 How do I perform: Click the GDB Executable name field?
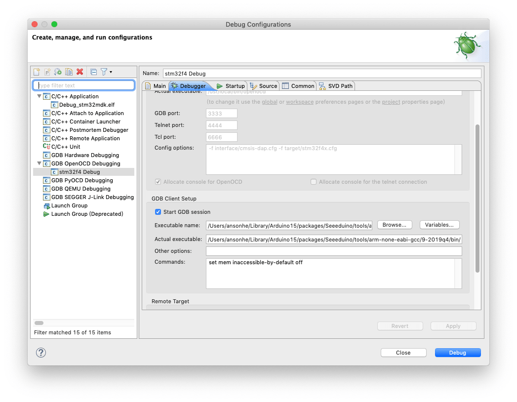click(x=289, y=226)
